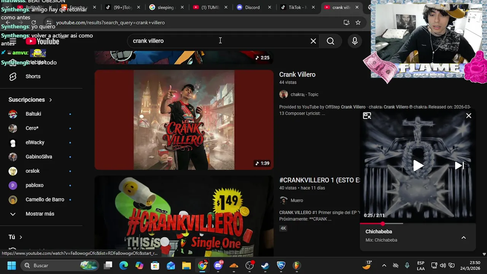This screenshot has height=274, width=487.
Task: Visit the Muero channel link
Action: pyautogui.click(x=297, y=200)
